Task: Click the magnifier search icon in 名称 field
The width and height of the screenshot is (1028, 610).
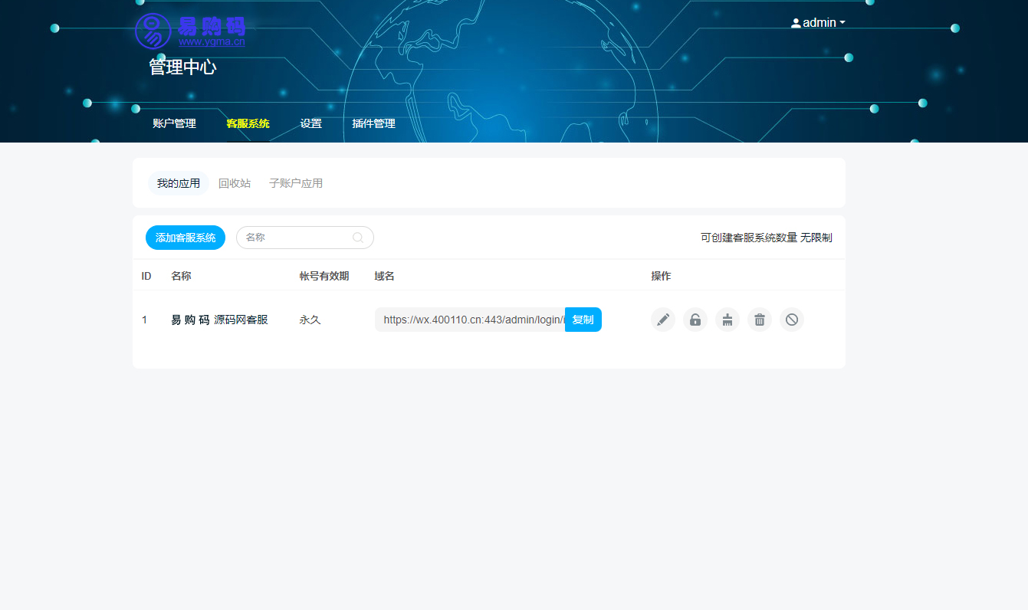Action: coord(358,238)
